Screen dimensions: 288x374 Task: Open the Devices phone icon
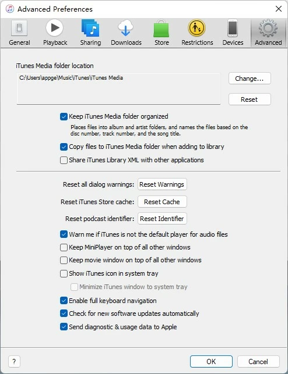[x=233, y=28]
